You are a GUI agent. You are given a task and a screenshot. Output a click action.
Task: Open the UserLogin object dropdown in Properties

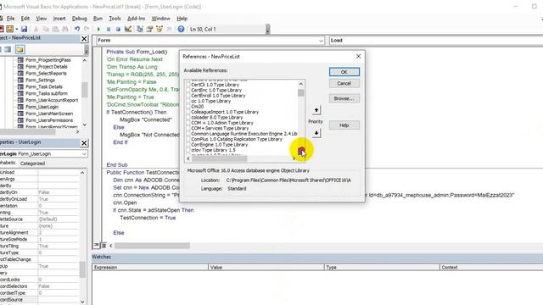click(84, 154)
